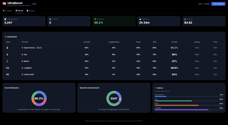Select the Custom RAG provider name

pyautogui.click(x=29, y=74)
